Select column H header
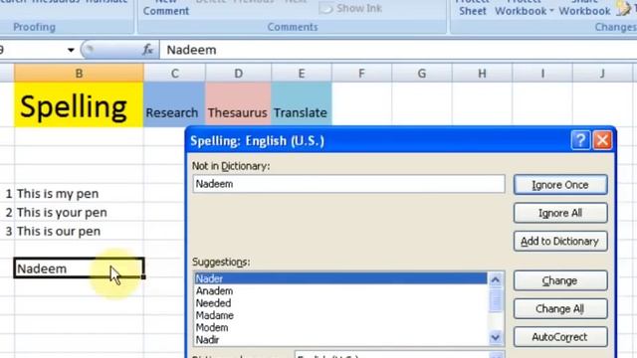The width and height of the screenshot is (637, 358). 482,73
